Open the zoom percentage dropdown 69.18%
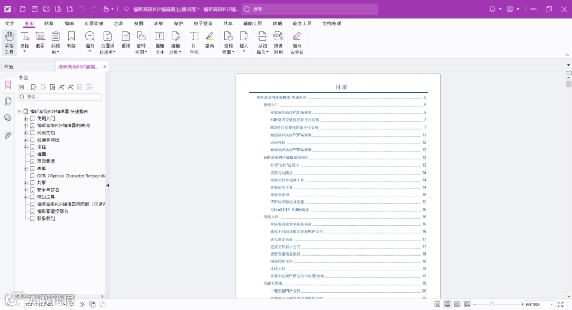 (551, 304)
